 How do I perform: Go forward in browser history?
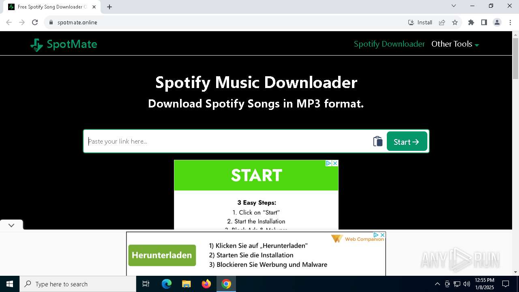22,22
